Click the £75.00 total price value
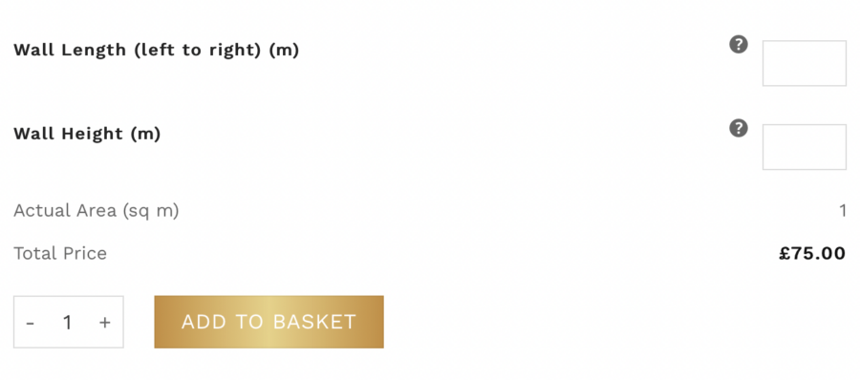 pos(812,253)
